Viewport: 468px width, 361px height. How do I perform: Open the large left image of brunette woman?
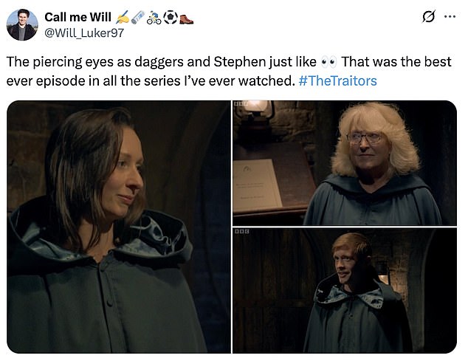[119, 227]
